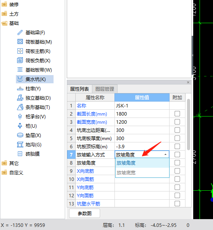Click the 参数图 button
213x230 pixels.
point(85,213)
